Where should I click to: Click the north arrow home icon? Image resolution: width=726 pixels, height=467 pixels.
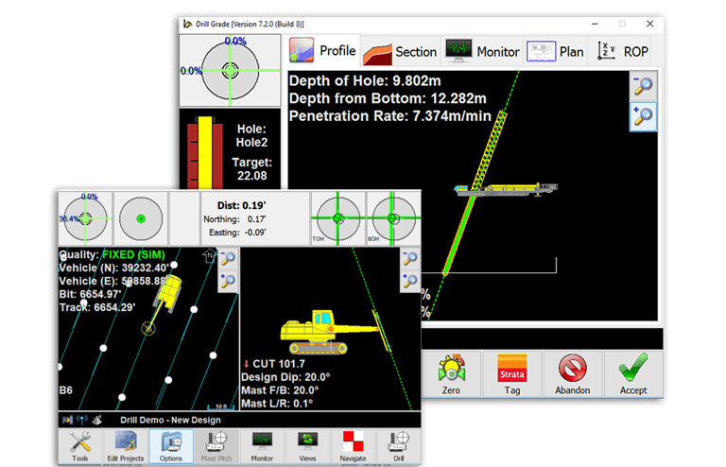click(x=210, y=255)
